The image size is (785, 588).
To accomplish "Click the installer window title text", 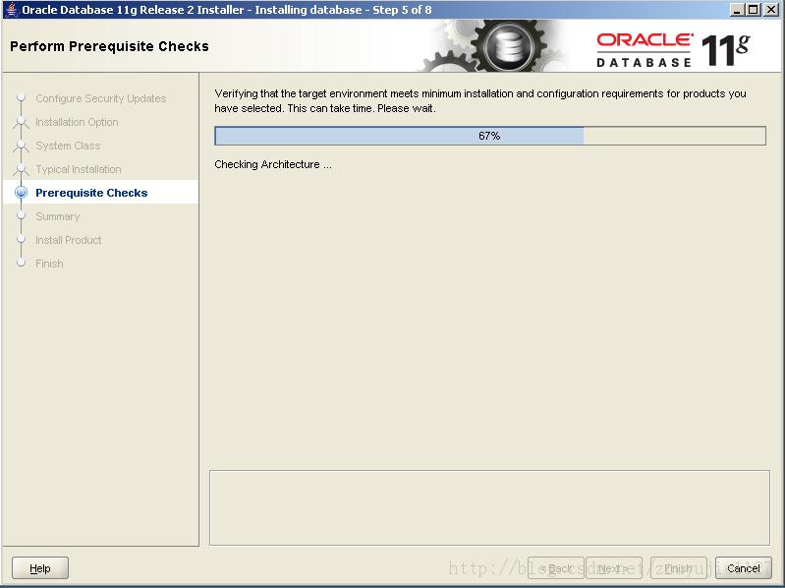I will tap(226, 10).
